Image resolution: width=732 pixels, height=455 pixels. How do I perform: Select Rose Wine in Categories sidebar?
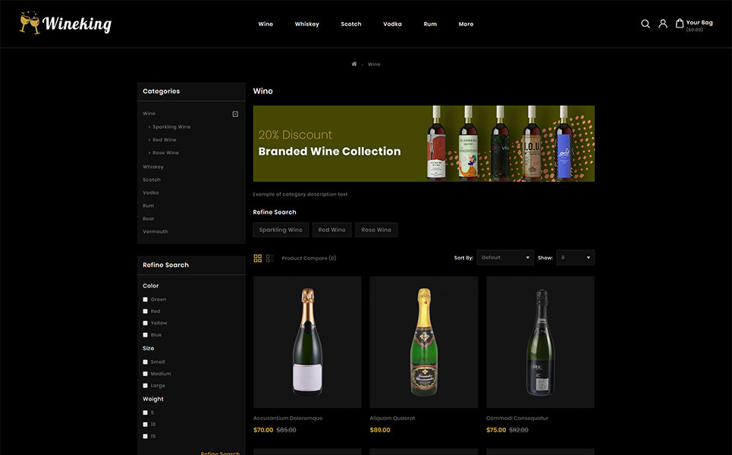tap(165, 153)
